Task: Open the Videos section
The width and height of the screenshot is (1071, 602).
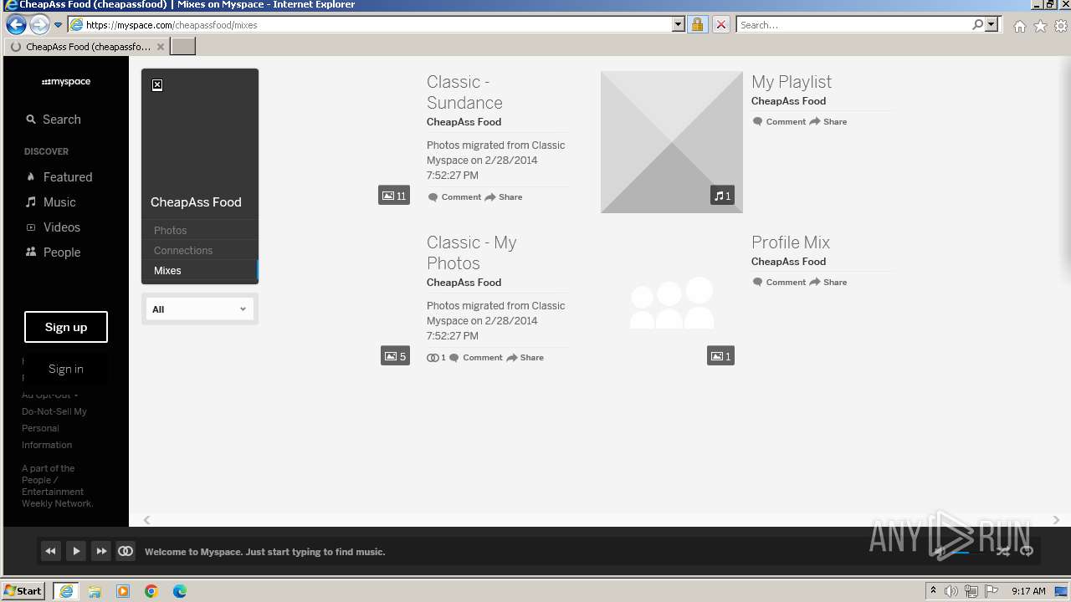Action: (54, 227)
